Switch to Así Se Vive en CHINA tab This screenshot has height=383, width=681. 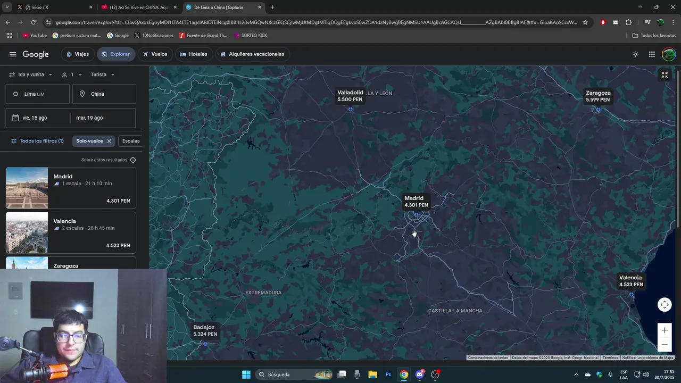coord(138,7)
